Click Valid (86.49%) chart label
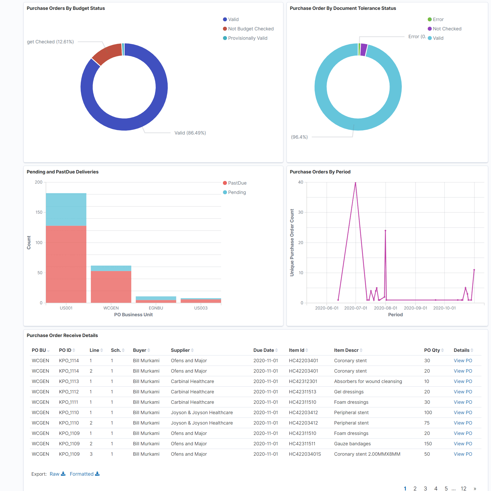Screen dimensions: 491x491 (x=190, y=133)
